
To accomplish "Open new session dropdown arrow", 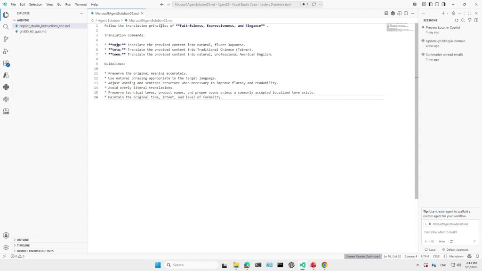I will tap(448, 13).
